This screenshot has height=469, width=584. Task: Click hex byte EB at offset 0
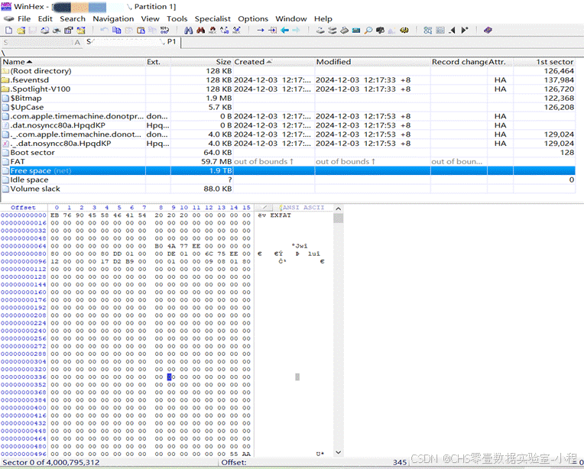(55, 215)
